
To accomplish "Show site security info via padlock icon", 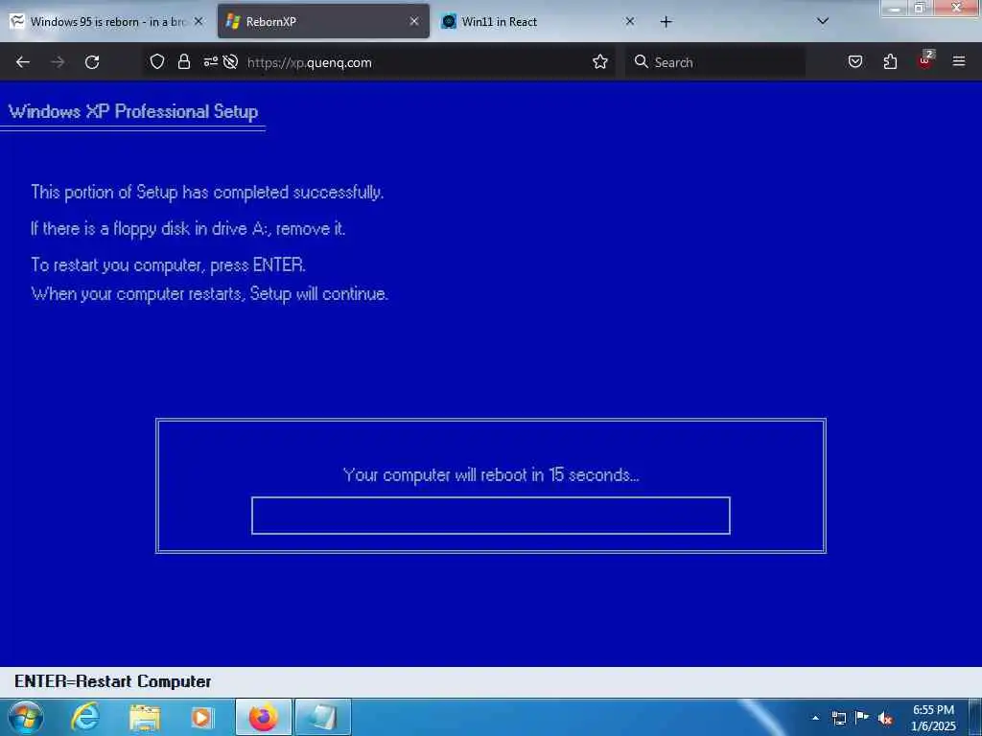I will pyautogui.click(x=183, y=62).
